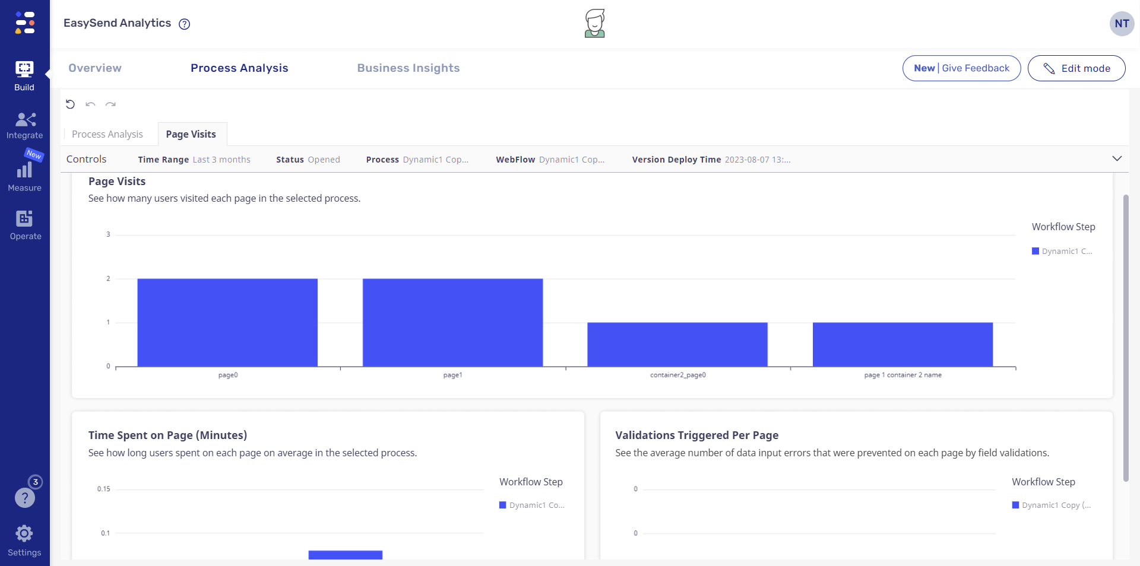The width and height of the screenshot is (1140, 566).
Task: Toggle the Dynamic1 Copy legend in Validations chart
Action: coord(1051,505)
